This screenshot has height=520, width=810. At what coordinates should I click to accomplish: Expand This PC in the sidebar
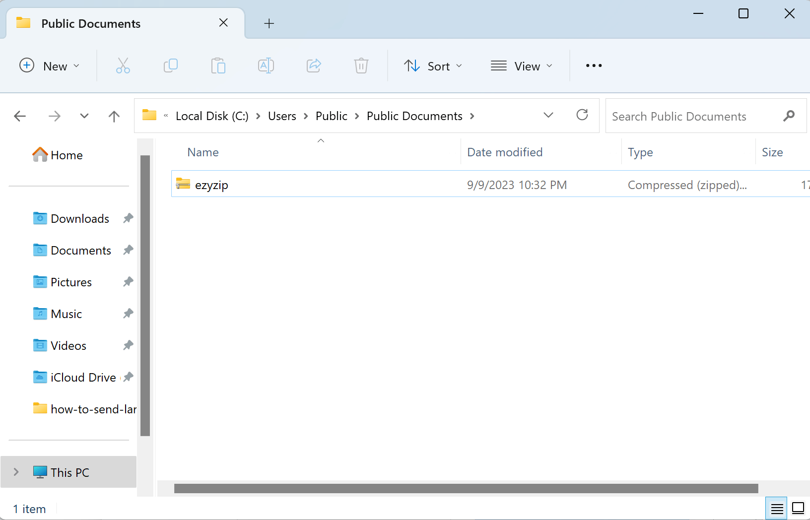(16, 472)
